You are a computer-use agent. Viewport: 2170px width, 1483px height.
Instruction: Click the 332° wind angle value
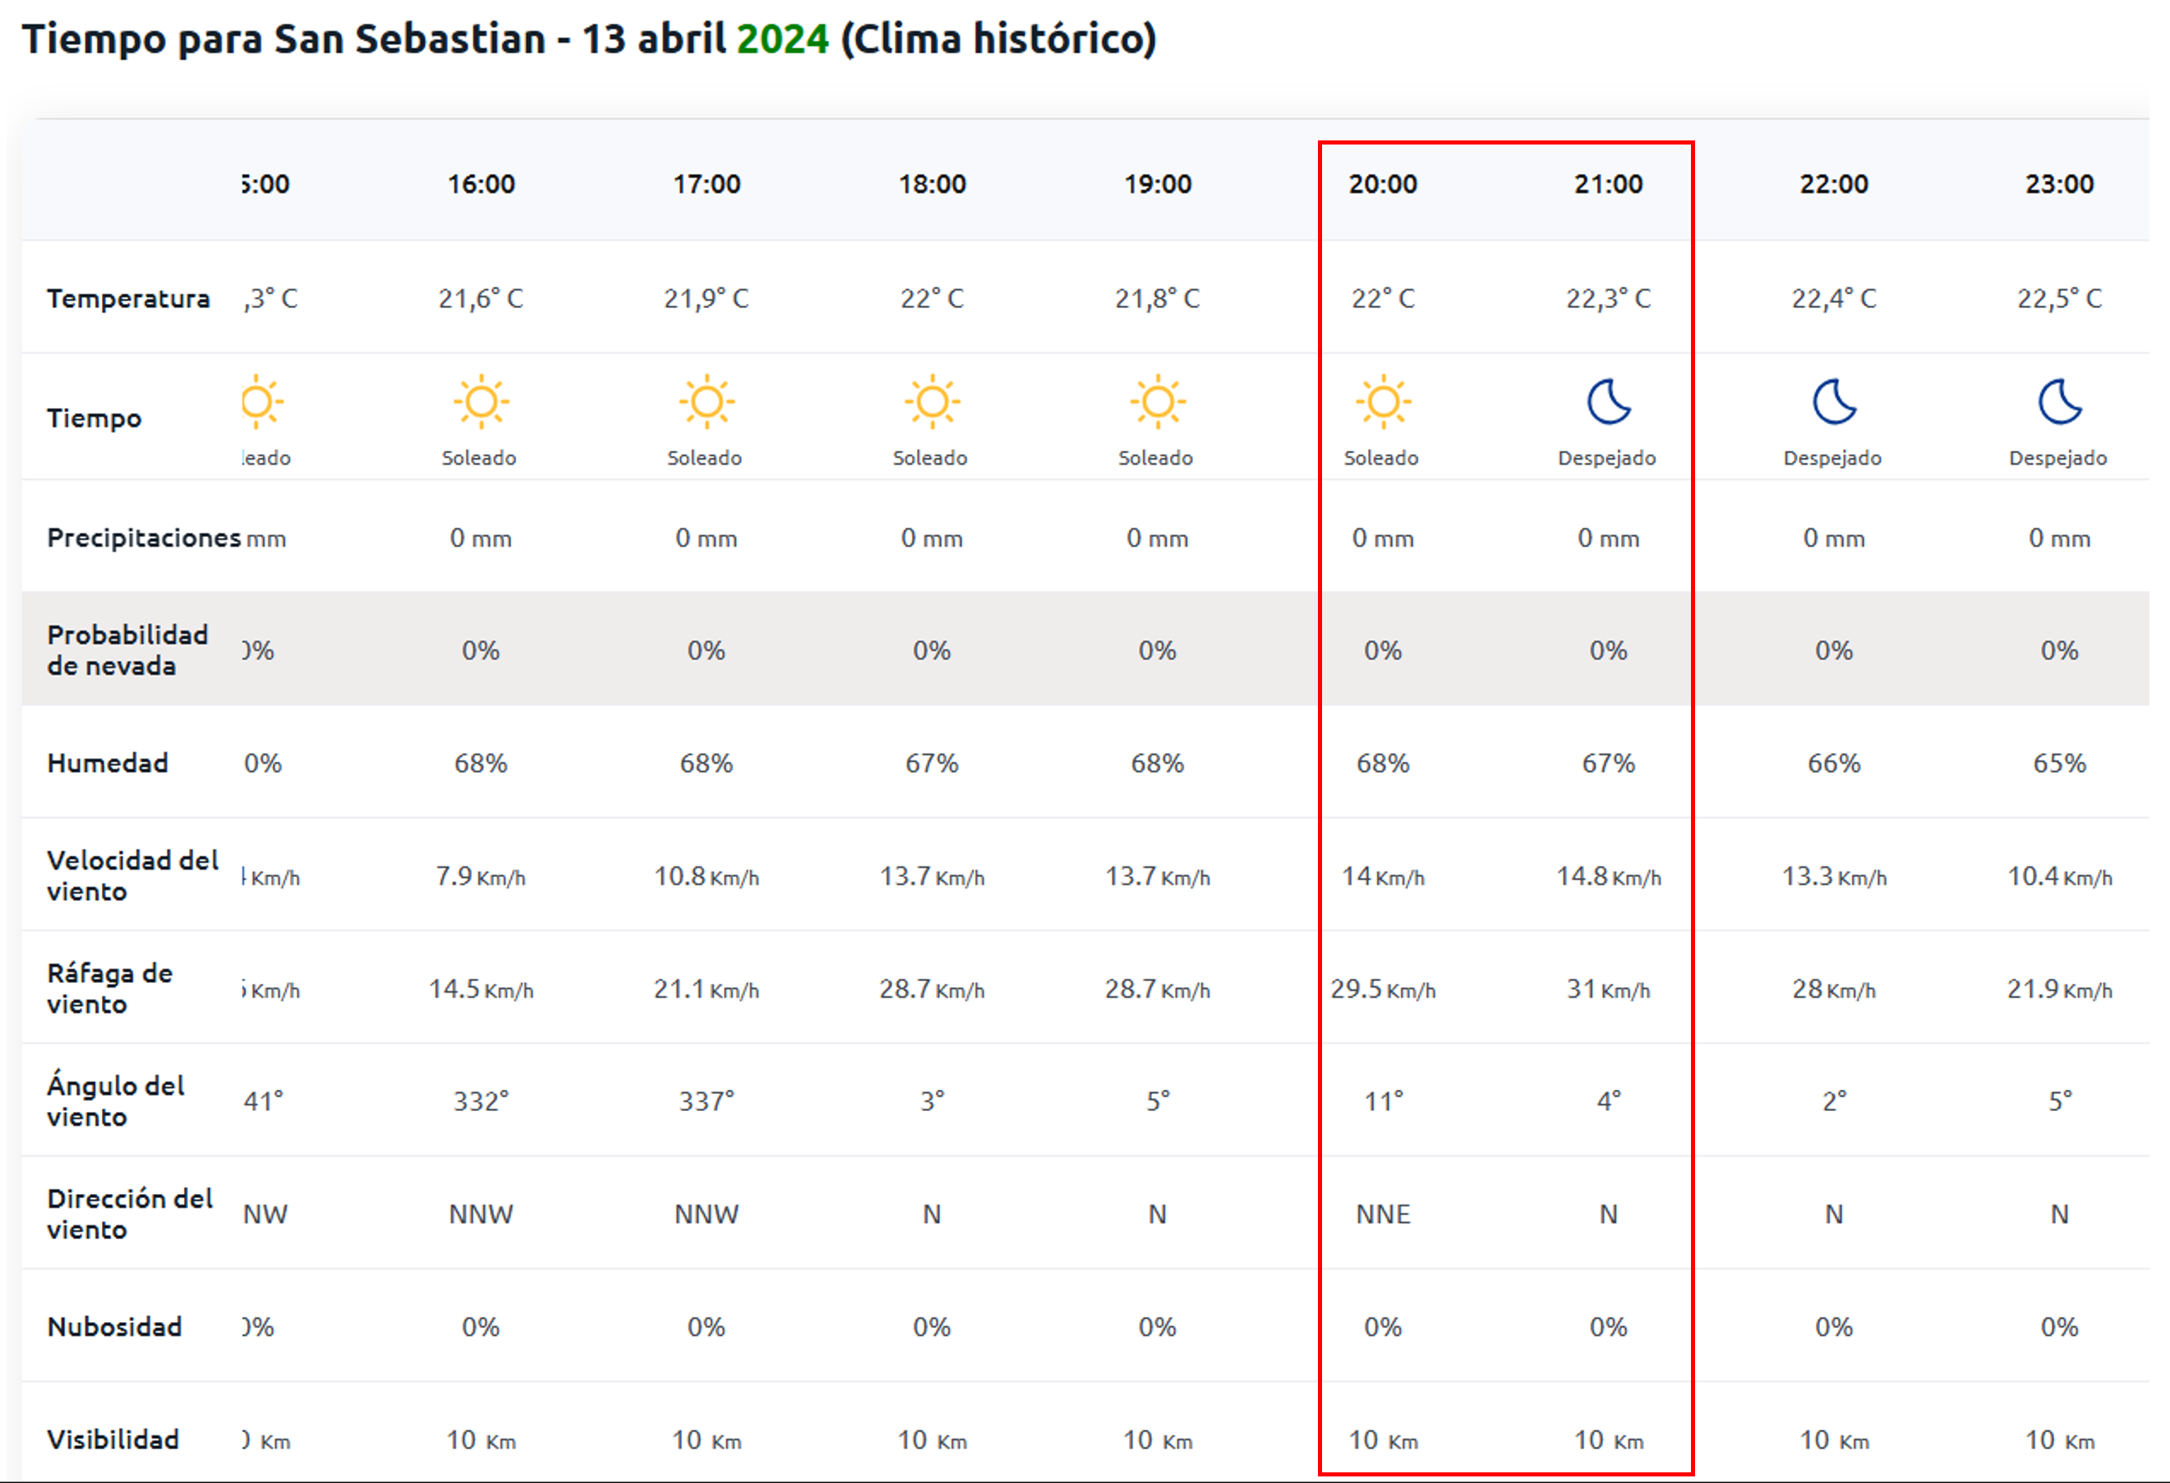pos(481,1101)
